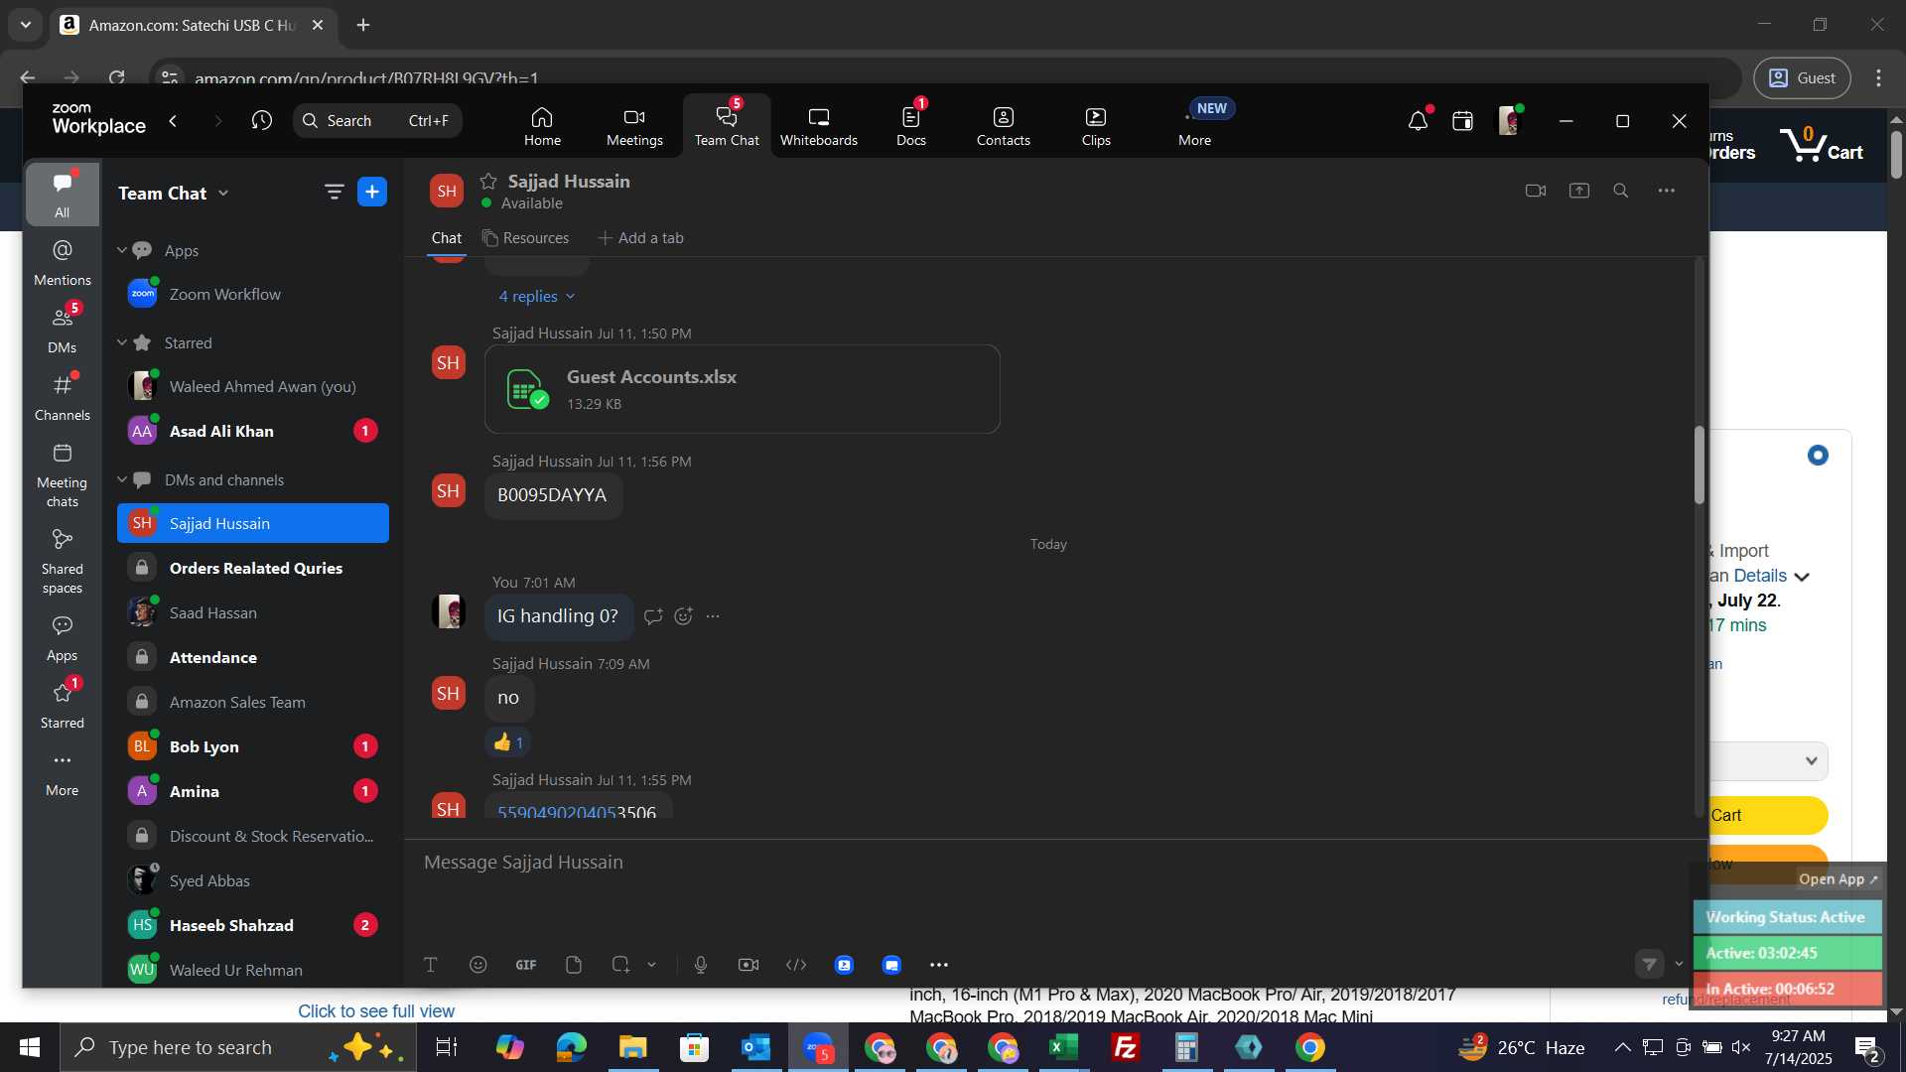The width and height of the screenshot is (1906, 1072).
Task: Click the Zoom Search box
Action: coord(377,120)
